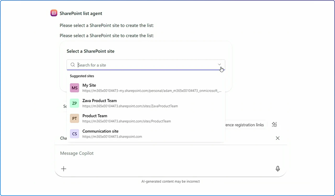
Task: Collapse the Suggested sites dropdown list
Action: pyautogui.click(x=219, y=64)
